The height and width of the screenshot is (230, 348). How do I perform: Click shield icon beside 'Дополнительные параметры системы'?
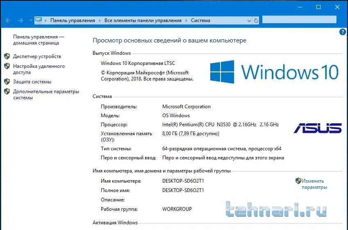click(x=7, y=92)
